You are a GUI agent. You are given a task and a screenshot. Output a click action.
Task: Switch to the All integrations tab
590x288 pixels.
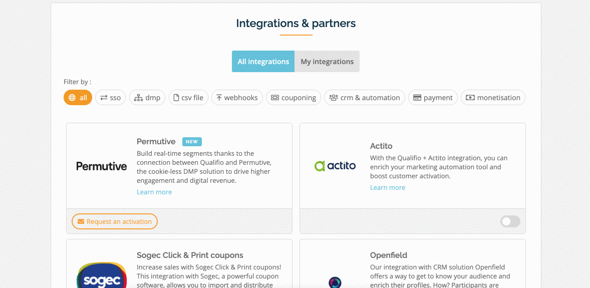[x=263, y=62]
